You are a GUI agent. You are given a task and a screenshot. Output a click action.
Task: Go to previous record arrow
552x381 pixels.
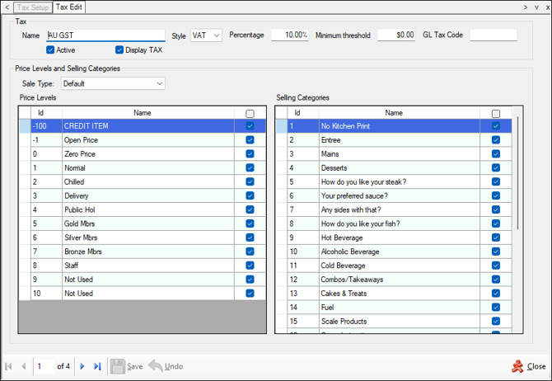click(x=24, y=366)
